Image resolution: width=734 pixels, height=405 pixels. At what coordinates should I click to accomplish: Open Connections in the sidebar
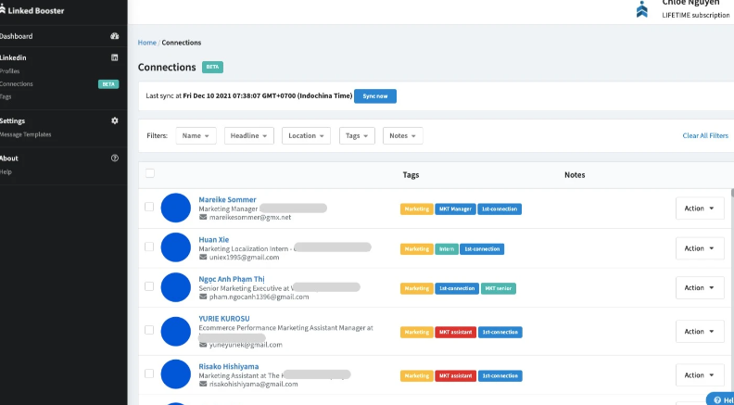coord(17,83)
